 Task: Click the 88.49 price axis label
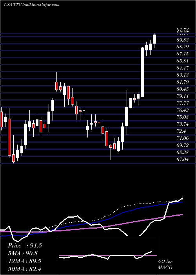tap(183, 47)
